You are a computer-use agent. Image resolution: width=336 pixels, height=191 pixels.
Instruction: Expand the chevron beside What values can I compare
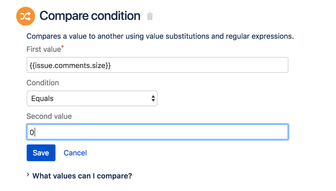(x=28, y=175)
